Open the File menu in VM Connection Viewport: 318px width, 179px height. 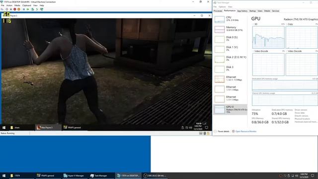point(2,5)
